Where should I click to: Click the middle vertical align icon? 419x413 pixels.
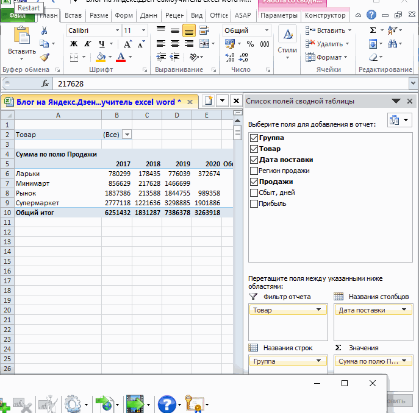point(175,30)
